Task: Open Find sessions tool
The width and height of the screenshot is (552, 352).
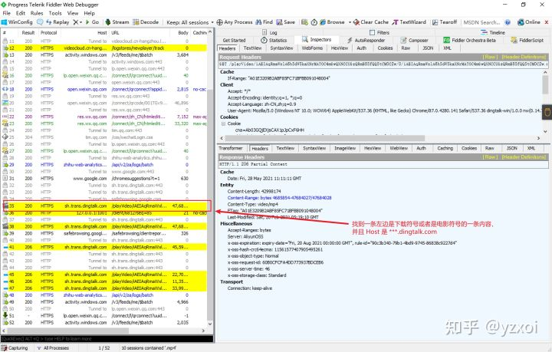Action: click(264, 22)
